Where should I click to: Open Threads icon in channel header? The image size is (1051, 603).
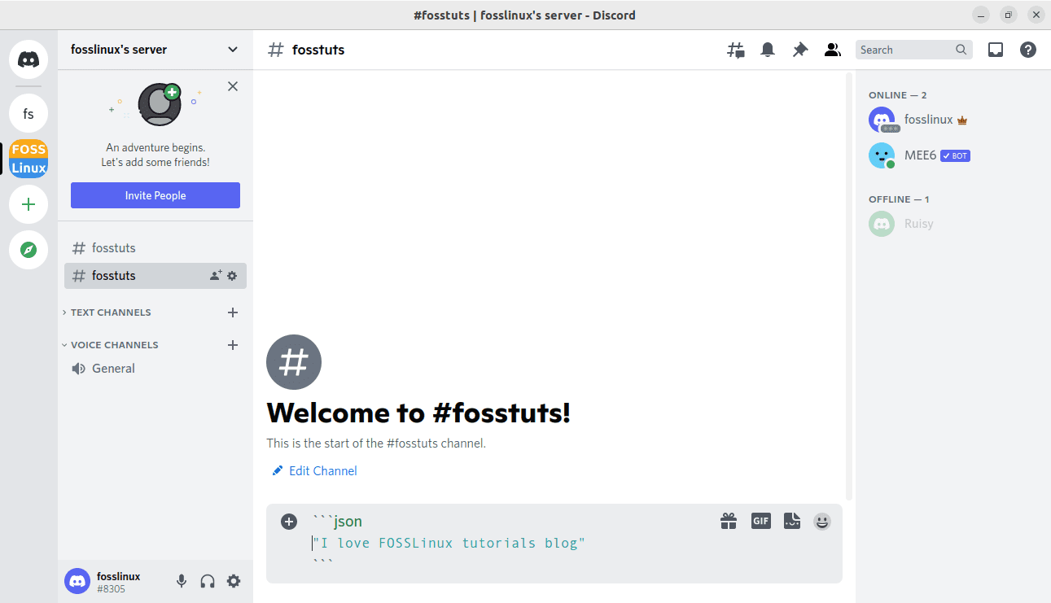(736, 50)
